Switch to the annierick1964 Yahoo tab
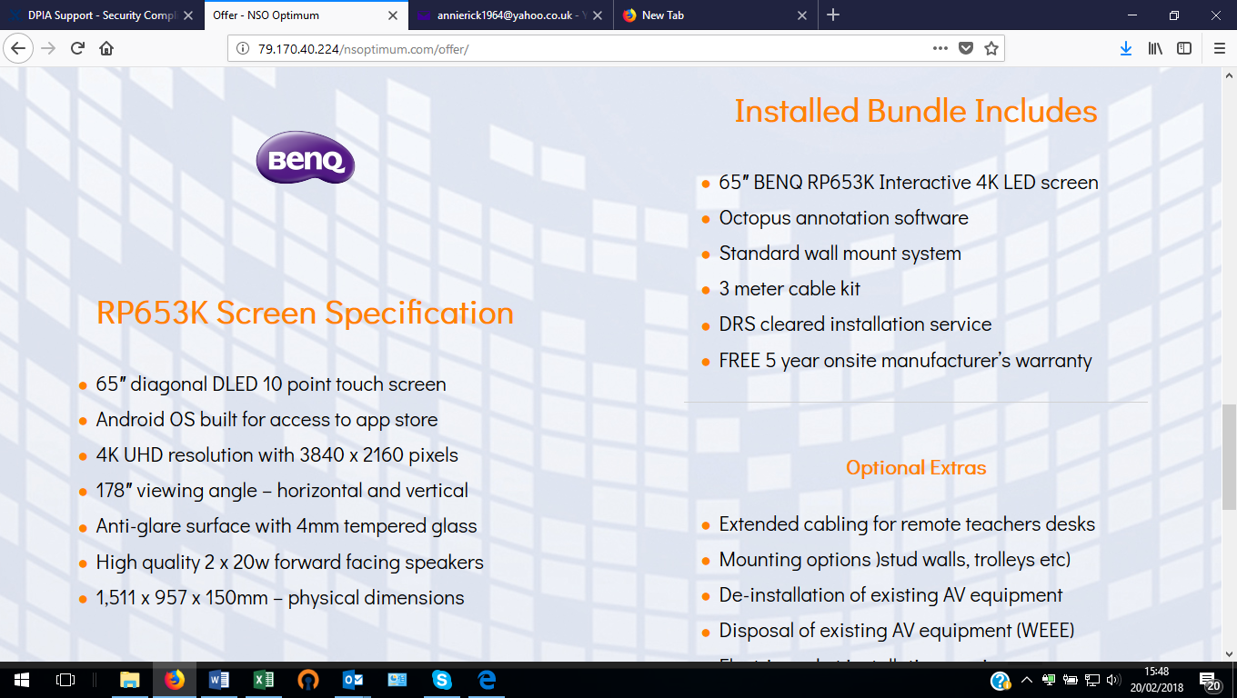The image size is (1237, 698). click(509, 15)
